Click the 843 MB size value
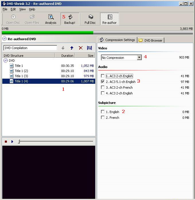 tap(89, 71)
